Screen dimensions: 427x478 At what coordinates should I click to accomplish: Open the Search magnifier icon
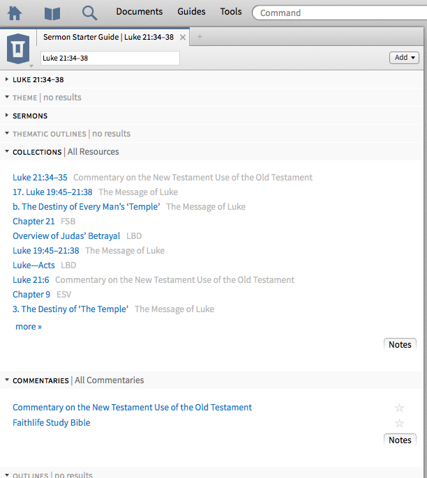(x=90, y=13)
